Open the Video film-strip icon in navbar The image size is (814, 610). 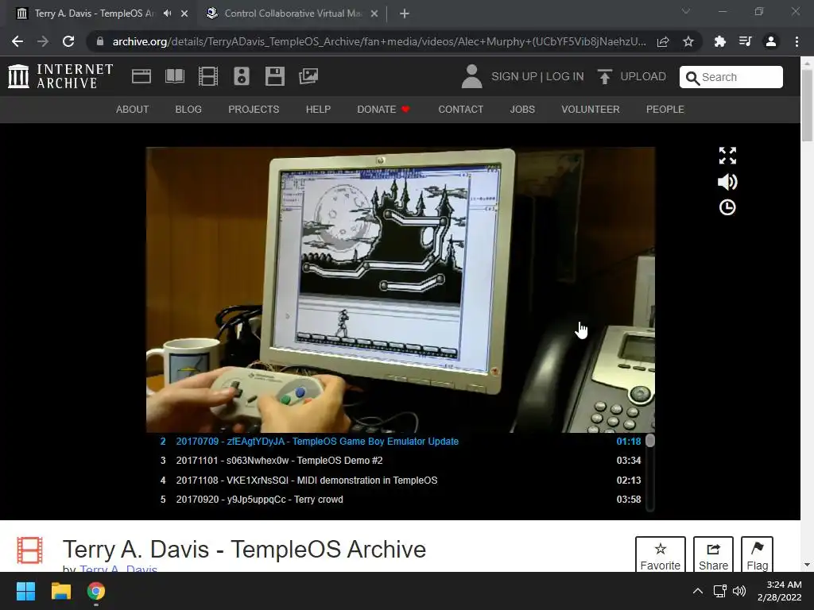(208, 76)
